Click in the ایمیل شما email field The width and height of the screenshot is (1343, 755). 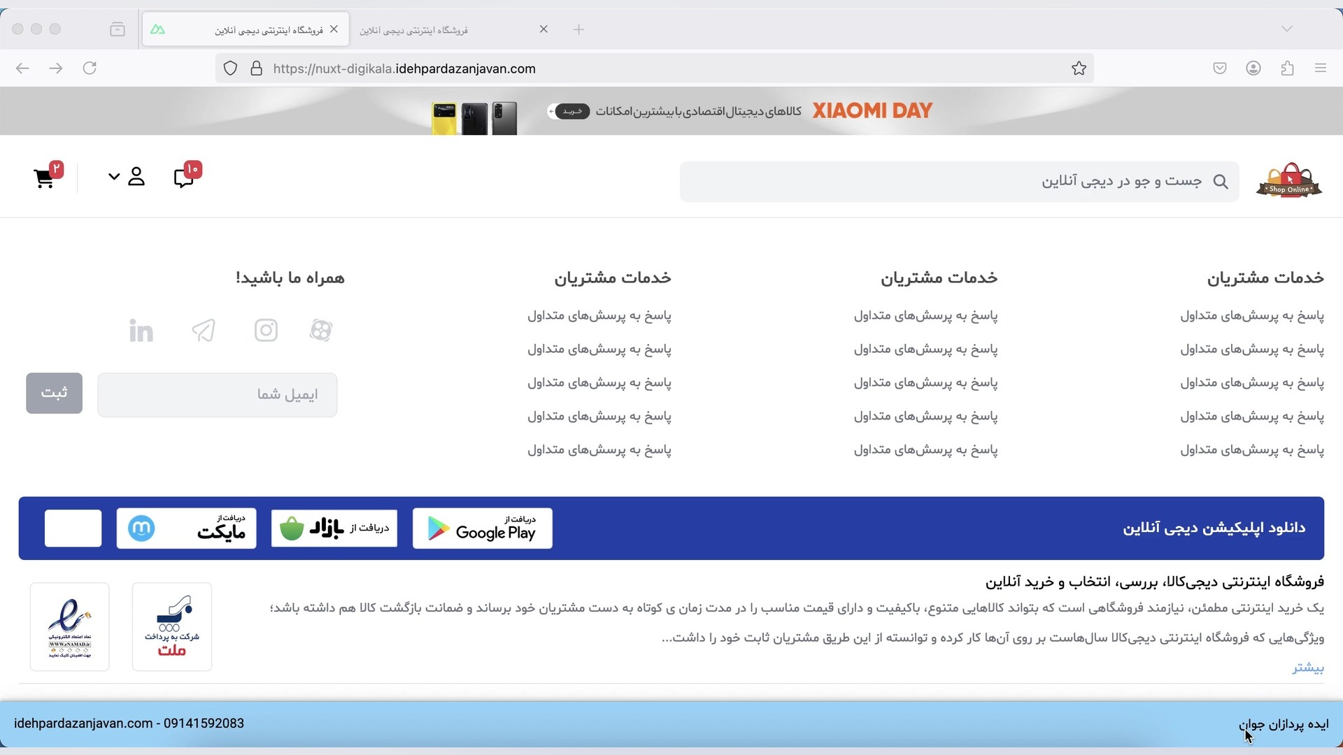pos(218,395)
